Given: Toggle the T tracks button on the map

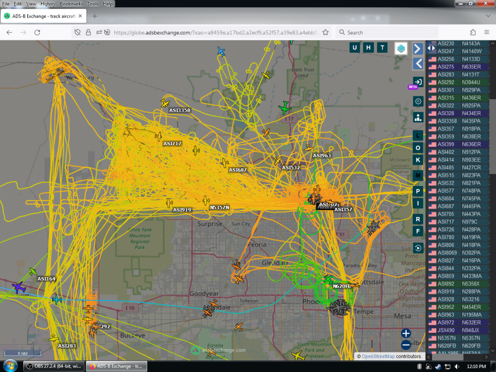Looking at the screenshot, I should click(x=382, y=48).
